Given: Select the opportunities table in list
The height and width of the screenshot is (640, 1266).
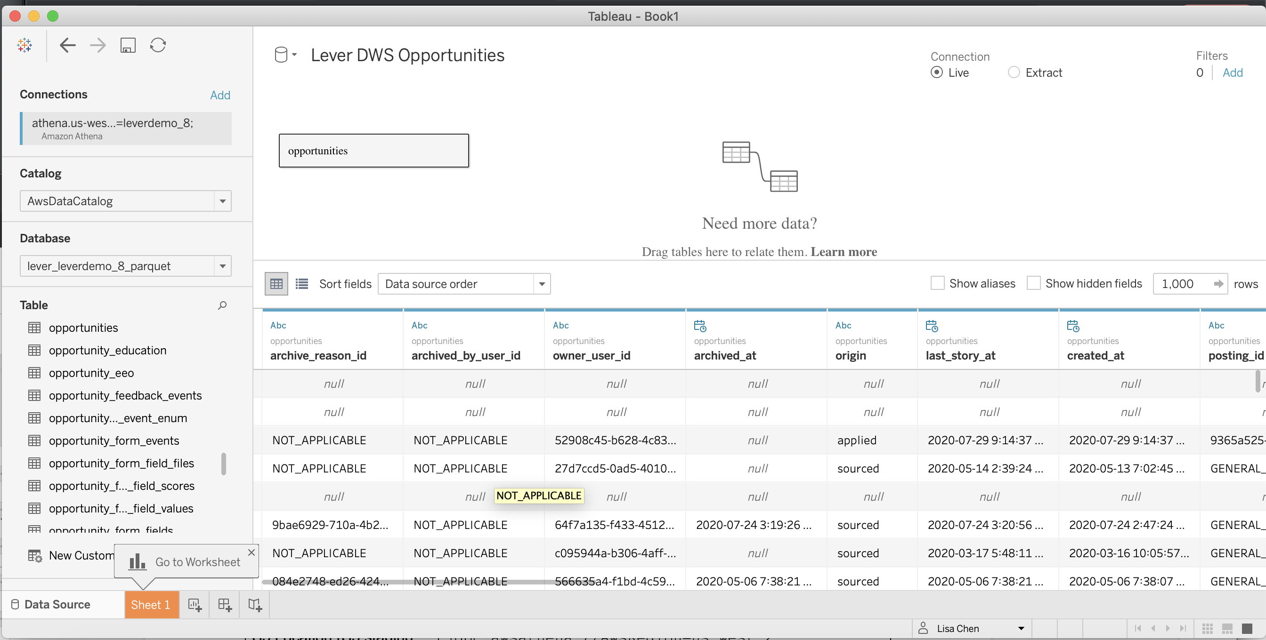Looking at the screenshot, I should pos(83,328).
